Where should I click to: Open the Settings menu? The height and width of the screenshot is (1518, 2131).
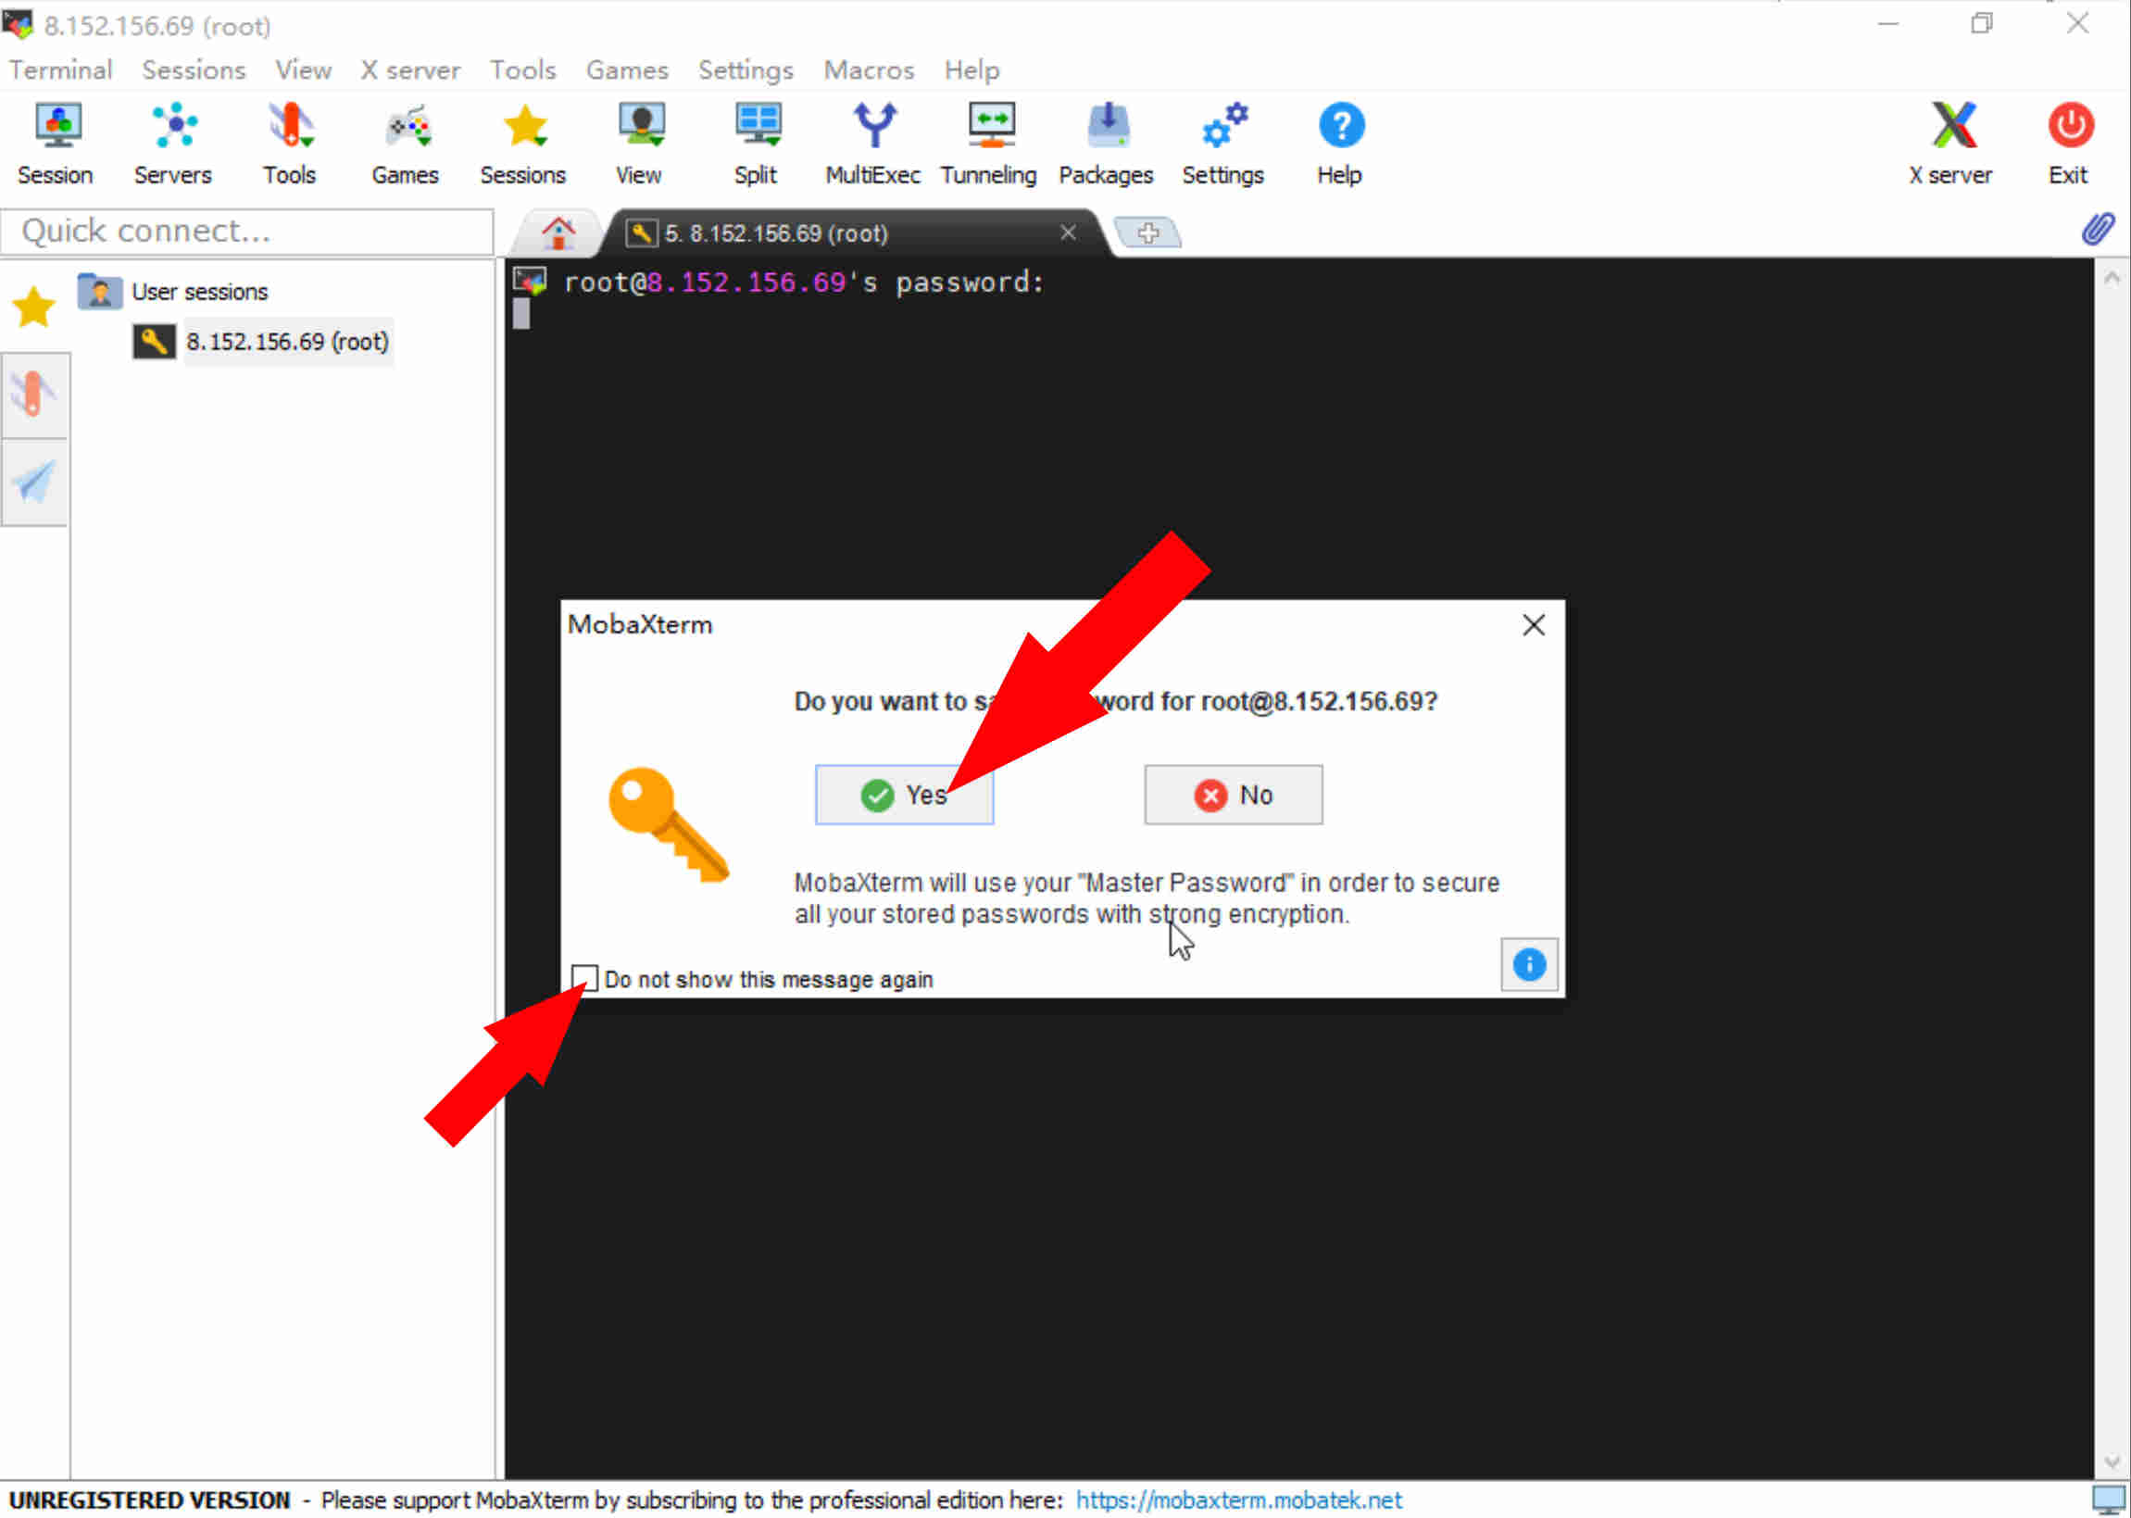point(746,70)
